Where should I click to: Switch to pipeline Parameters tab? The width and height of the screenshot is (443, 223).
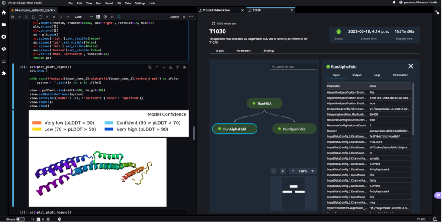click(244, 51)
